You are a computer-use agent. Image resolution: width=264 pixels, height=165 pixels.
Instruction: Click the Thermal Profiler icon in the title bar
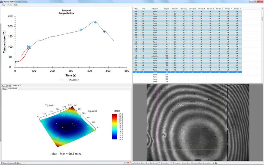coord(2,1)
